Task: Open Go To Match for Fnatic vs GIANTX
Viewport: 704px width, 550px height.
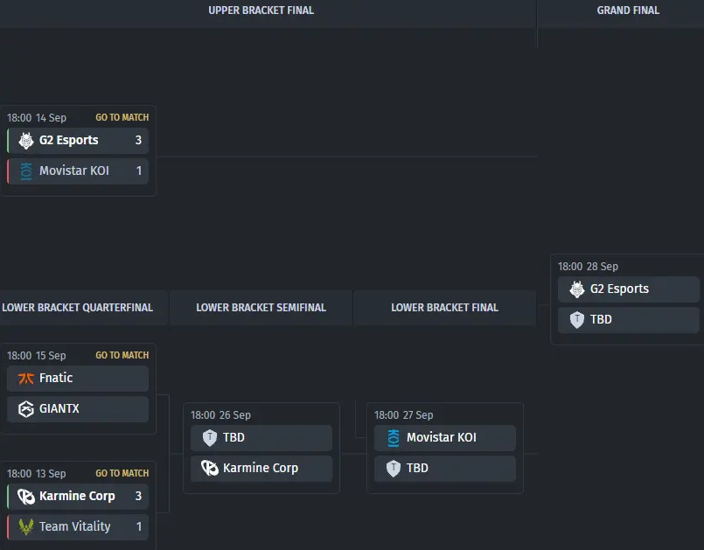Action: [x=122, y=355]
